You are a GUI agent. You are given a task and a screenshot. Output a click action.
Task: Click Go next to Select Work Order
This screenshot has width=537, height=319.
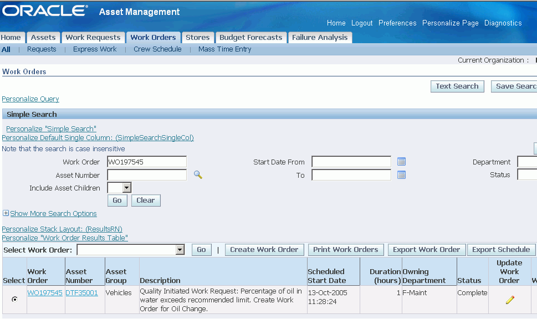201,250
